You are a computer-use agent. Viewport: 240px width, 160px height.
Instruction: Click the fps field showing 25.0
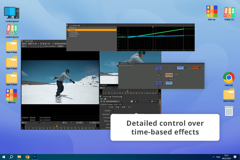[x=94, y=123]
